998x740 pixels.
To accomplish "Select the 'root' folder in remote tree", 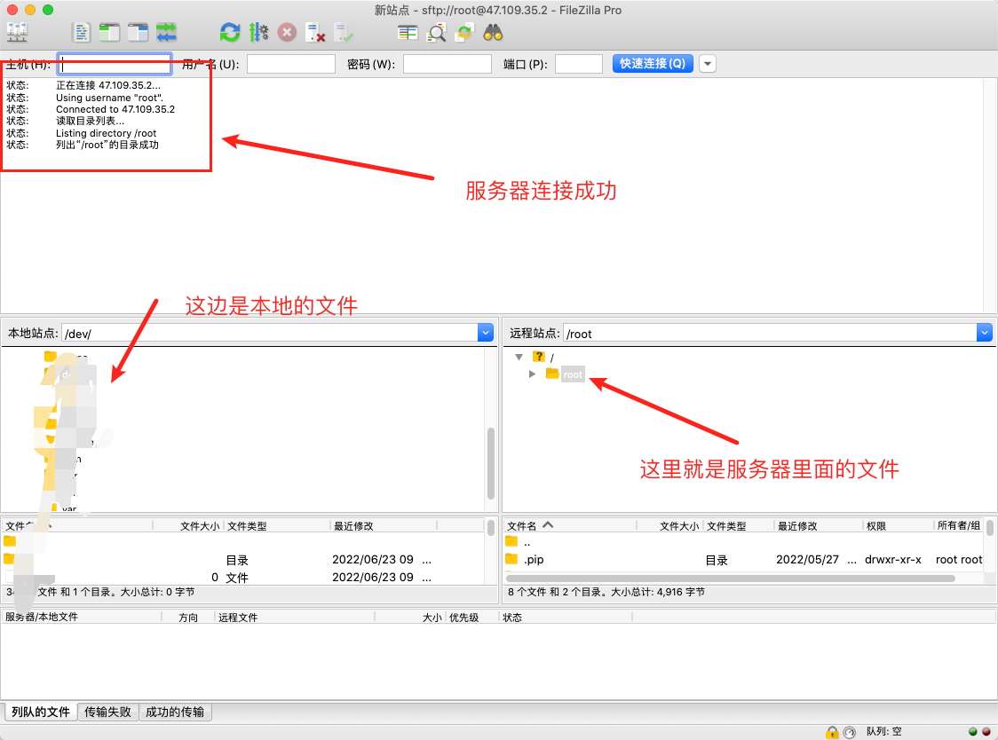I will coord(573,374).
